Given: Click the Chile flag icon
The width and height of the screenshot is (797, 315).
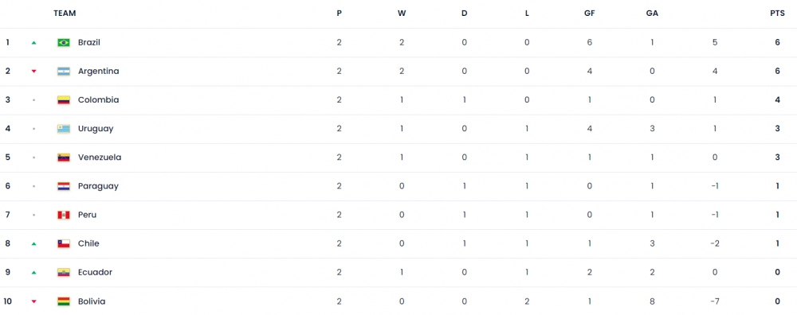Looking at the screenshot, I should [64, 244].
